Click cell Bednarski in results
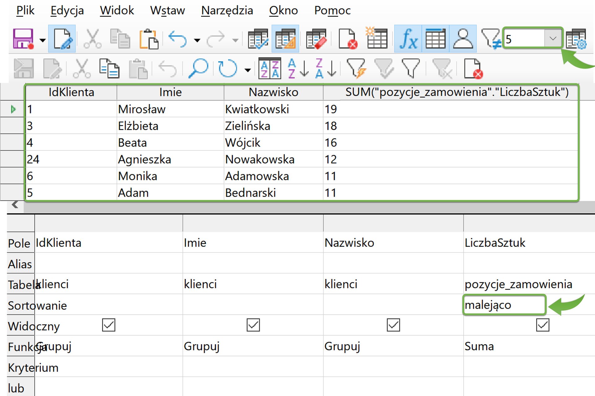 [x=273, y=193]
